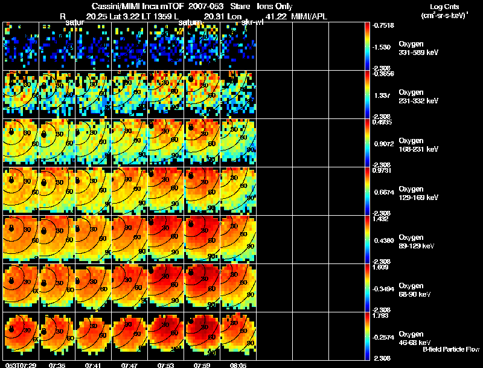Click the Oxygen 331-589 keV panel at 07:29

point(21,47)
